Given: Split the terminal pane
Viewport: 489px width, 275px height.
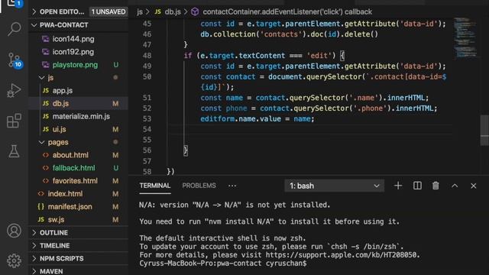Looking at the screenshot, I should point(417,186).
